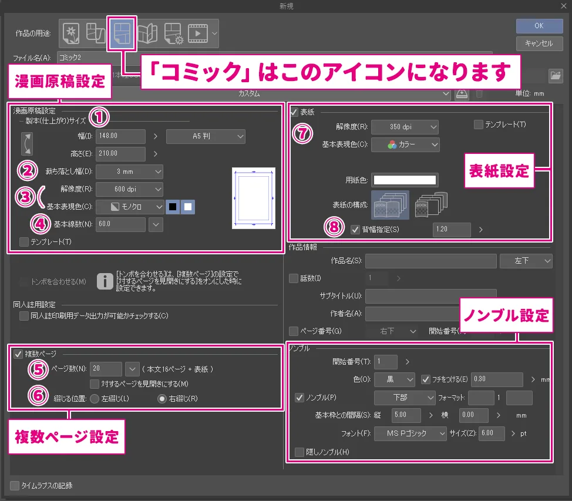Click the キャンセル button
572x501 pixels.
pyautogui.click(x=539, y=43)
